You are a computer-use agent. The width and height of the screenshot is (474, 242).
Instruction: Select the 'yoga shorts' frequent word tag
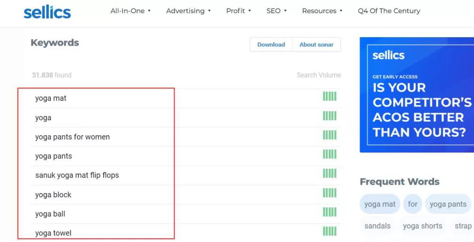tap(422, 226)
